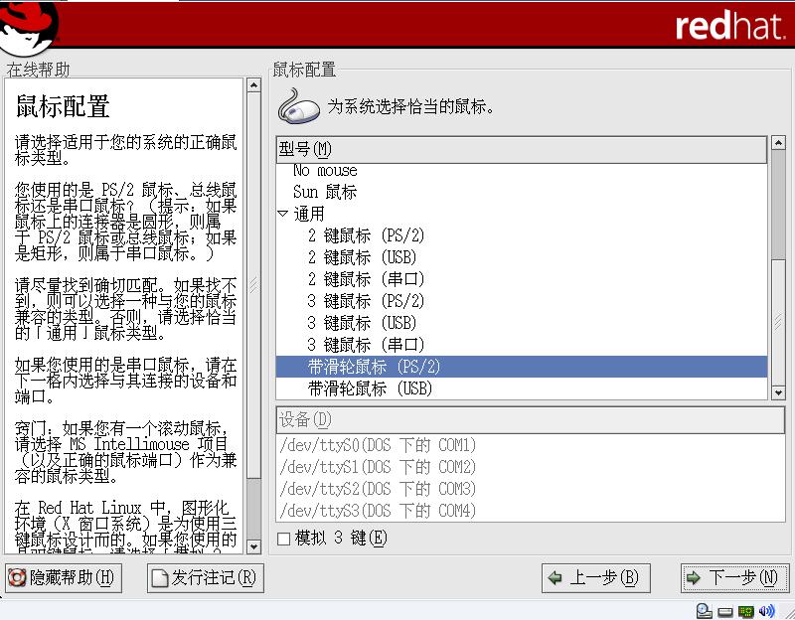Click the mouse icon in the configuration header
This screenshot has width=795, height=620.
pyautogui.click(x=297, y=105)
